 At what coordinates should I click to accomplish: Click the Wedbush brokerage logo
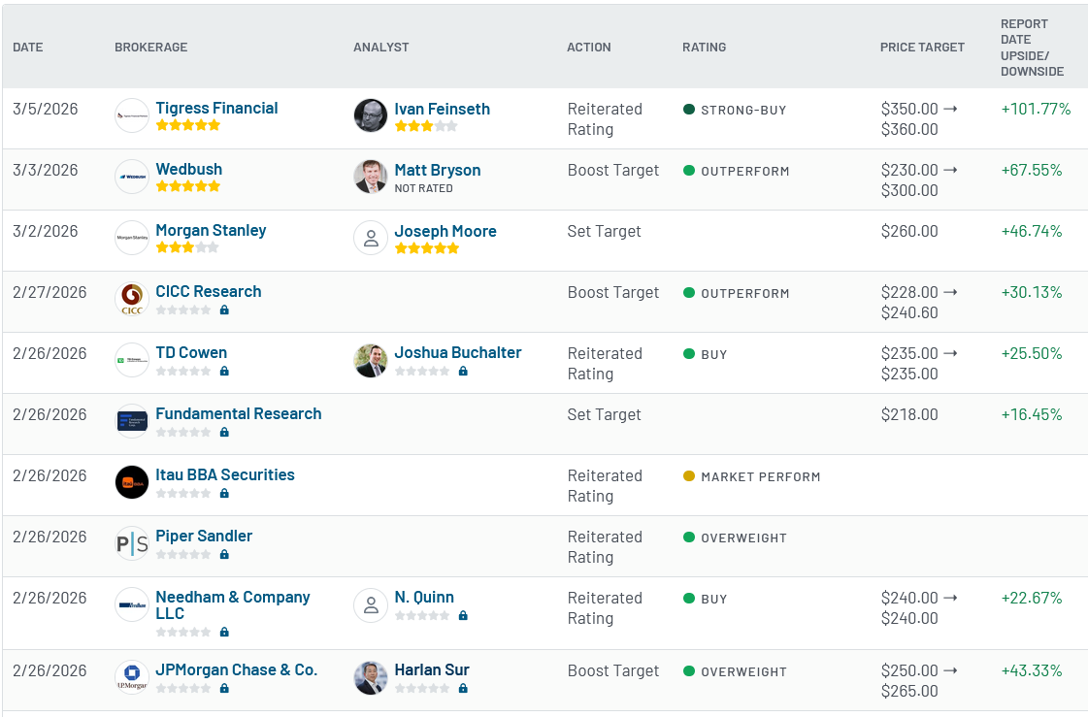[132, 177]
